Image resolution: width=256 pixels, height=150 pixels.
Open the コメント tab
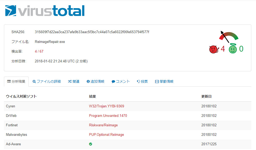(121, 82)
